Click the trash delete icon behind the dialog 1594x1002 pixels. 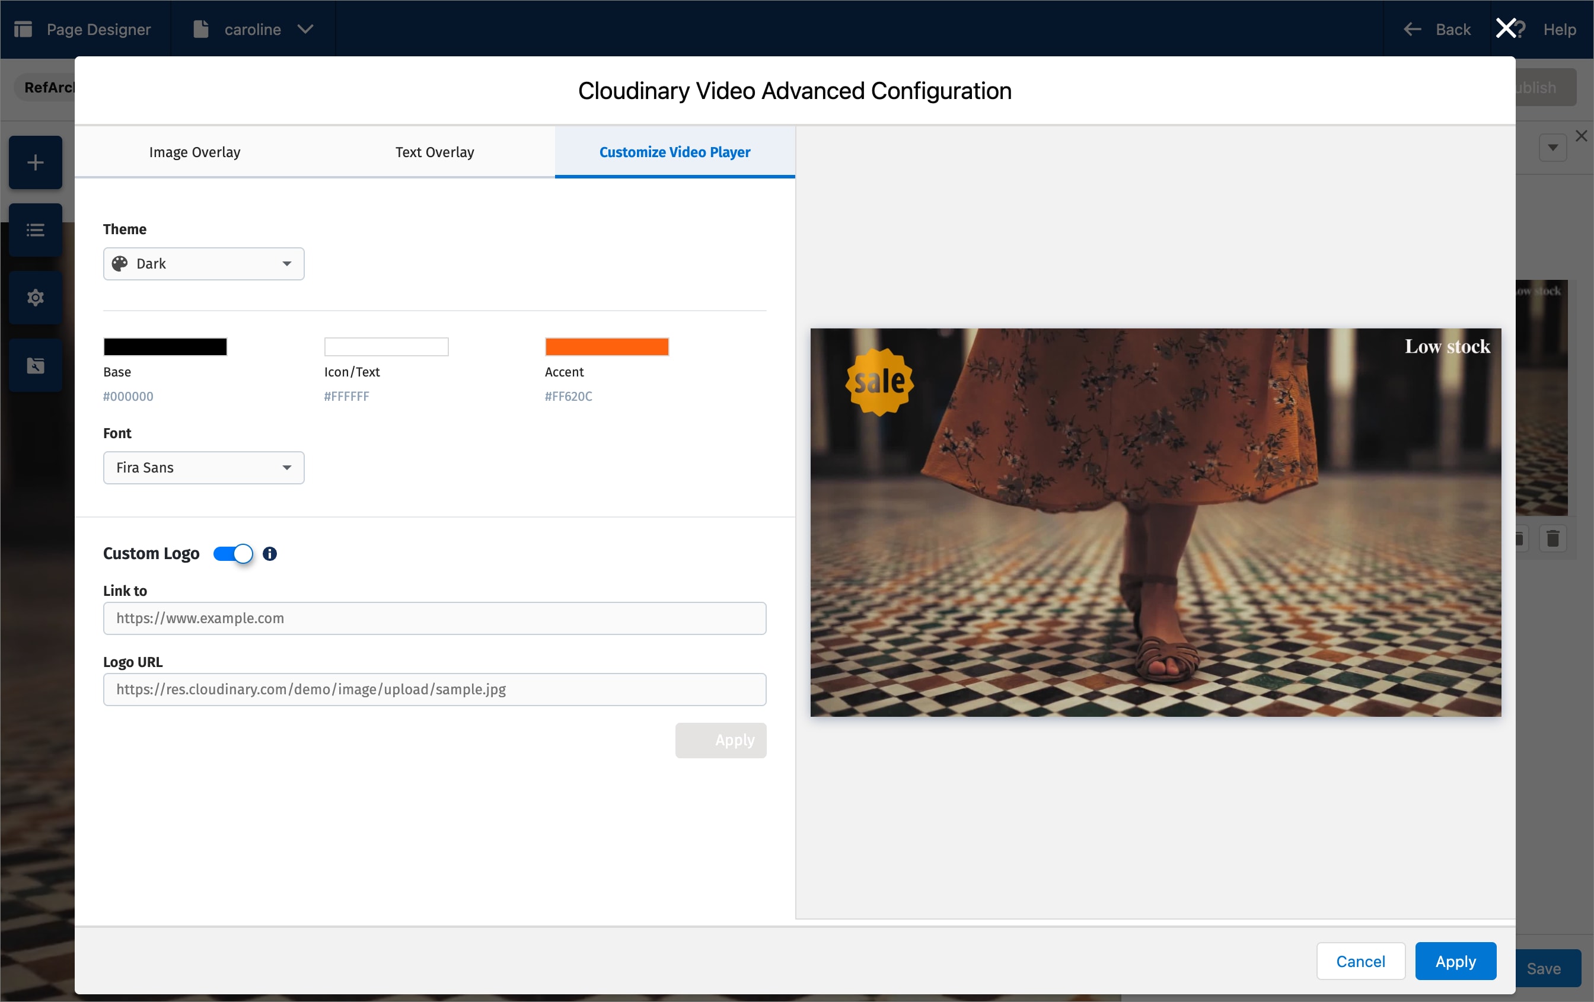tap(1554, 540)
